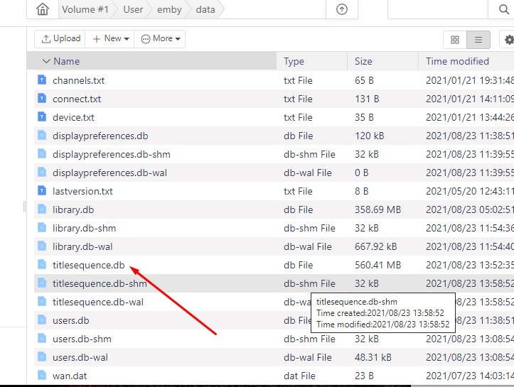Select the lastversion.txt file icon
This screenshot has height=387, width=514.
(x=42, y=190)
